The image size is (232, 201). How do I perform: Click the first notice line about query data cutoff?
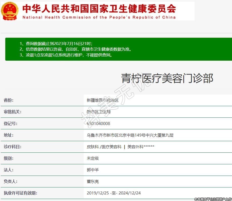[x=58, y=44]
